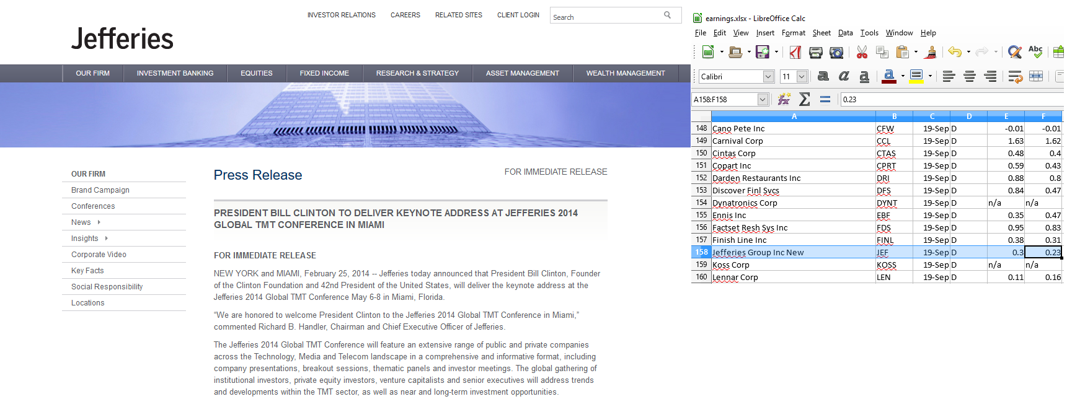Screen dimensions: 1067x399
Task: Click the Open folder icon in Calc
Action: click(735, 53)
